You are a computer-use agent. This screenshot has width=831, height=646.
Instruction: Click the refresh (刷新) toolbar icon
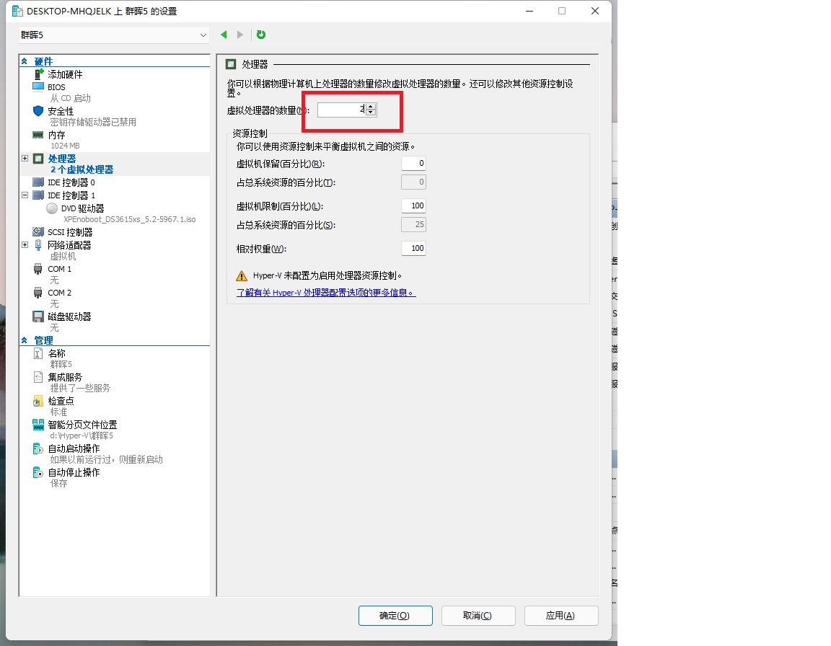click(260, 34)
